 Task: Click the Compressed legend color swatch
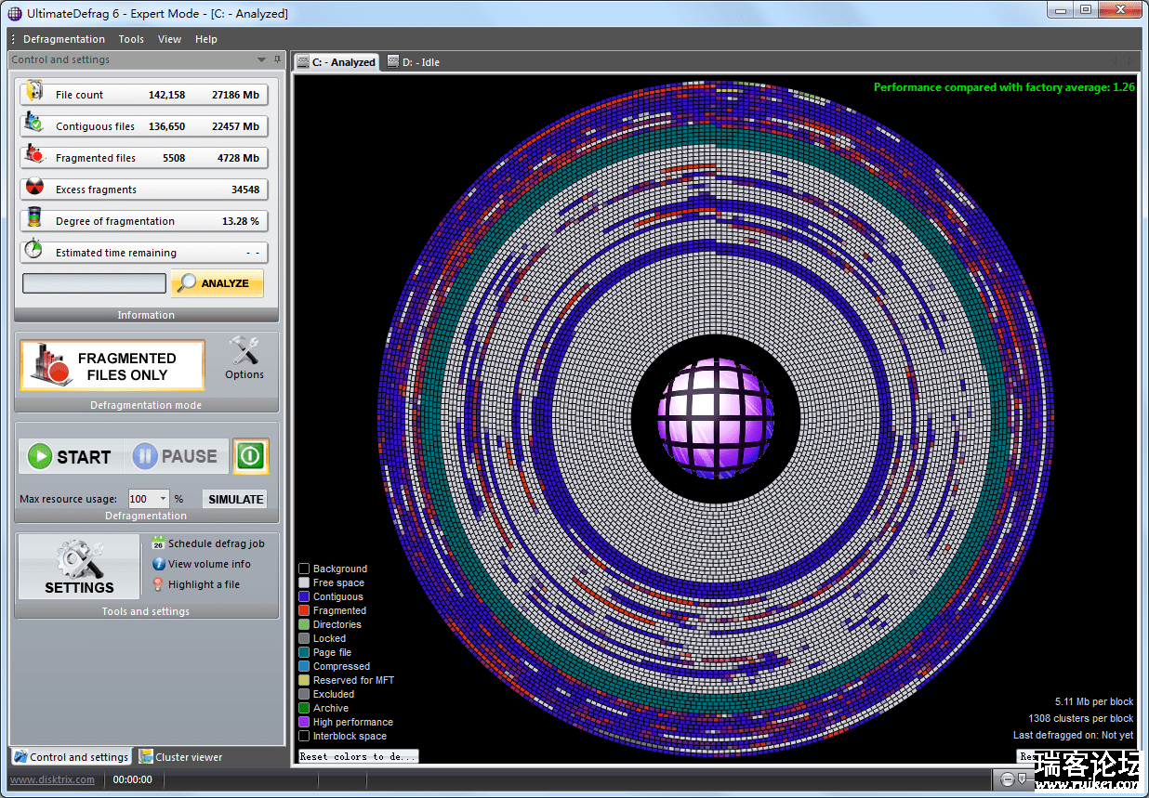304,666
